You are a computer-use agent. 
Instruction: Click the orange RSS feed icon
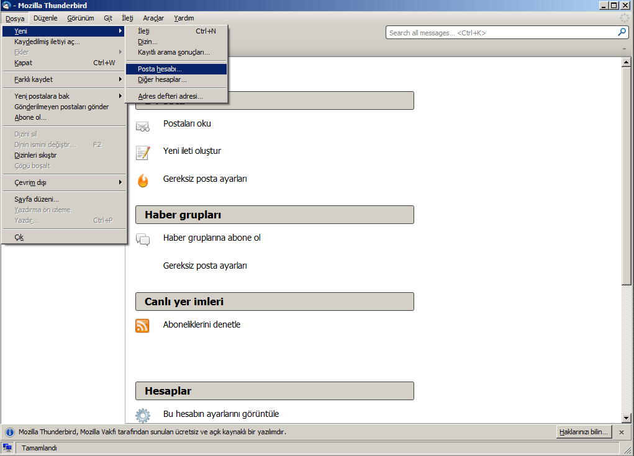click(x=142, y=326)
